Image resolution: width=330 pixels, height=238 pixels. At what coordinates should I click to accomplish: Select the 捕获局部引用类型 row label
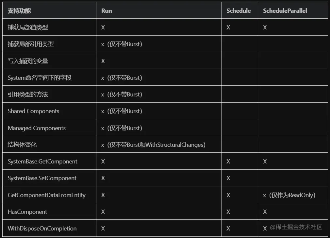pyautogui.click(x=31, y=44)
